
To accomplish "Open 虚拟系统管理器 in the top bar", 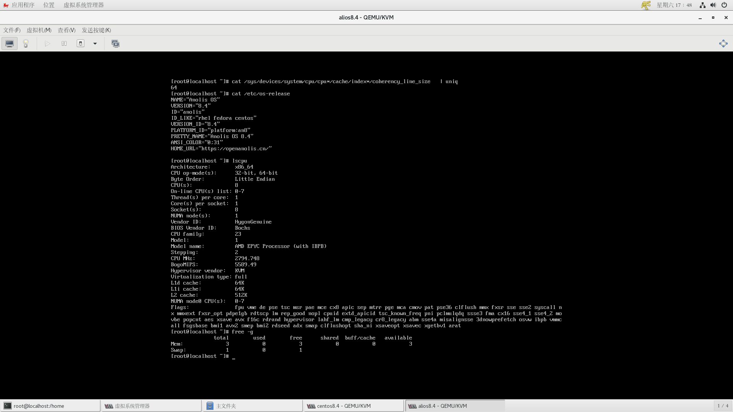I will click(84, 5).
